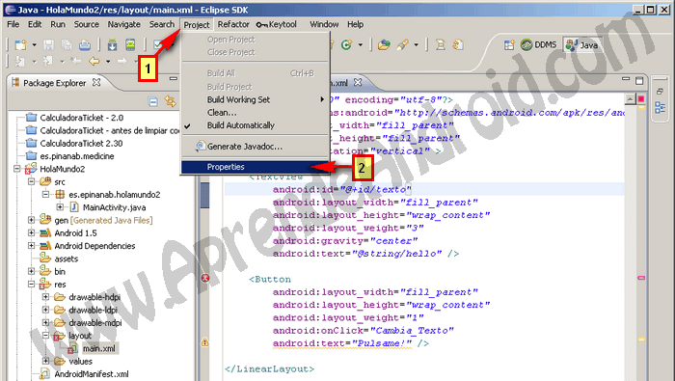675x381 pixels.
Task: Open the Search icon dropdown arrow
Action: (x=416, y=44)
